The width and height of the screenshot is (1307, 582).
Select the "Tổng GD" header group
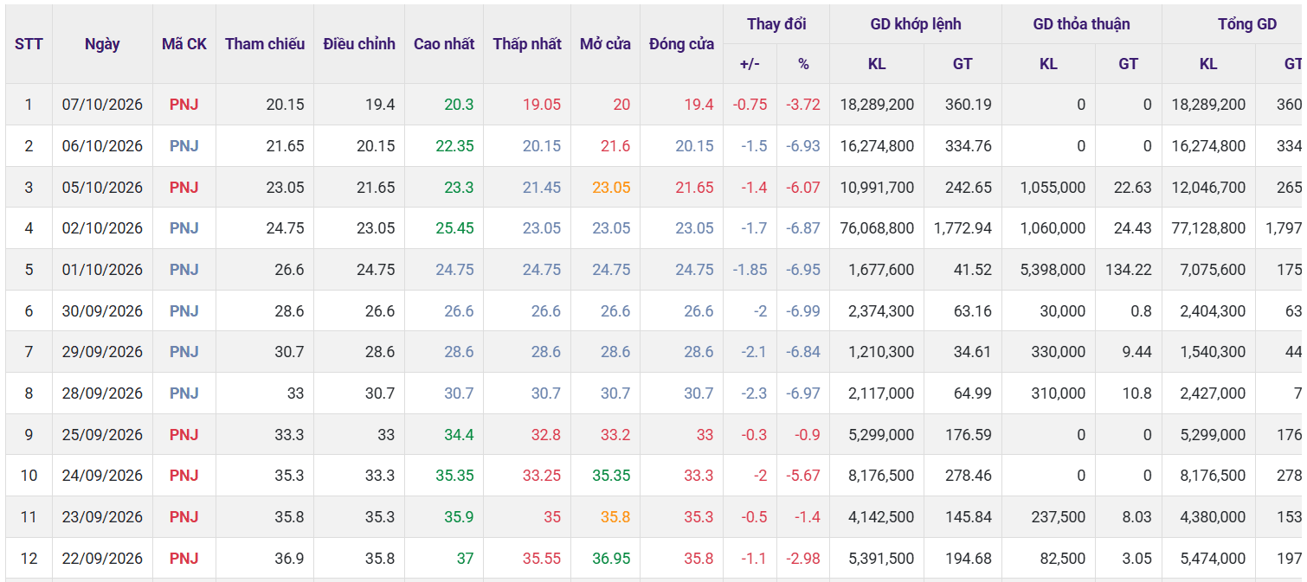[x=1247, y=24]
